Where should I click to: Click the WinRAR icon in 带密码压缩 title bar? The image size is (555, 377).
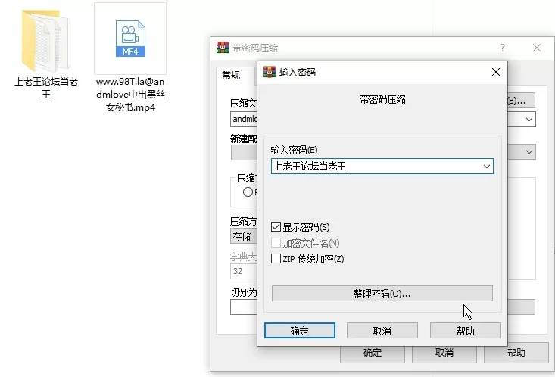pyautogui.click(x=223, y=48)
